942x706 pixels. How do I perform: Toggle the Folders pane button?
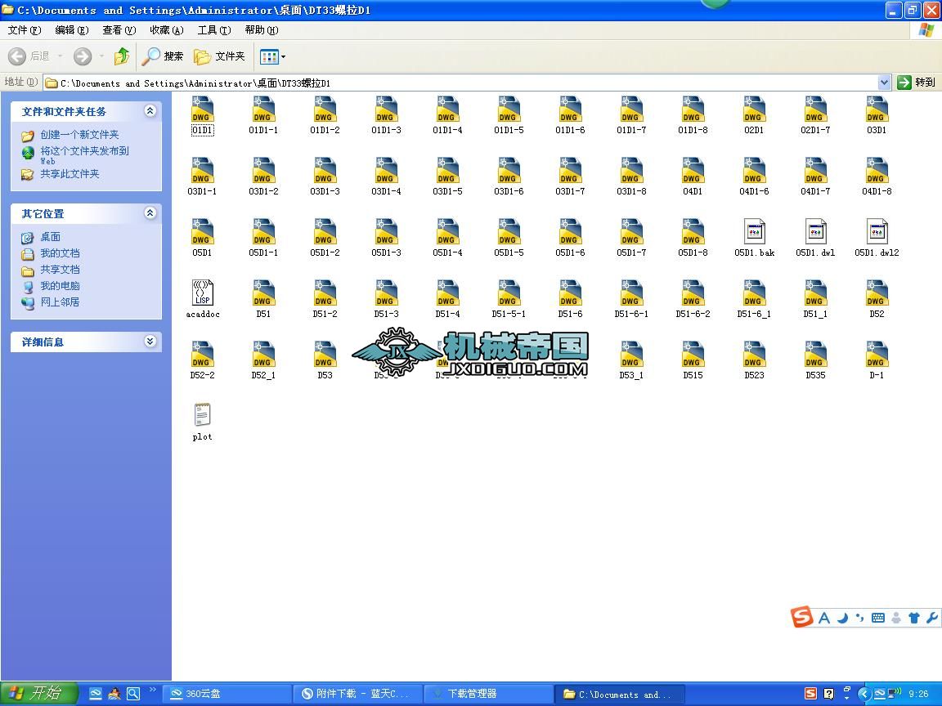tap(219, 56)
